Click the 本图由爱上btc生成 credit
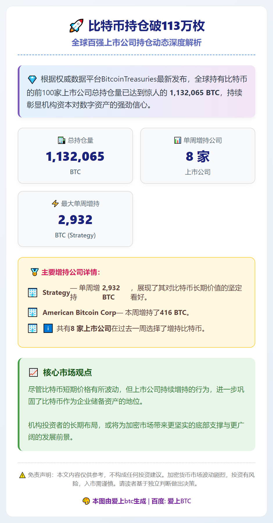This screenshot has width=273, height=523. click(119, 501)
